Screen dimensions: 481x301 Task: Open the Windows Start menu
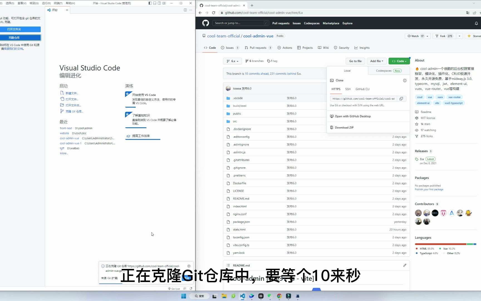coord(183,296)
